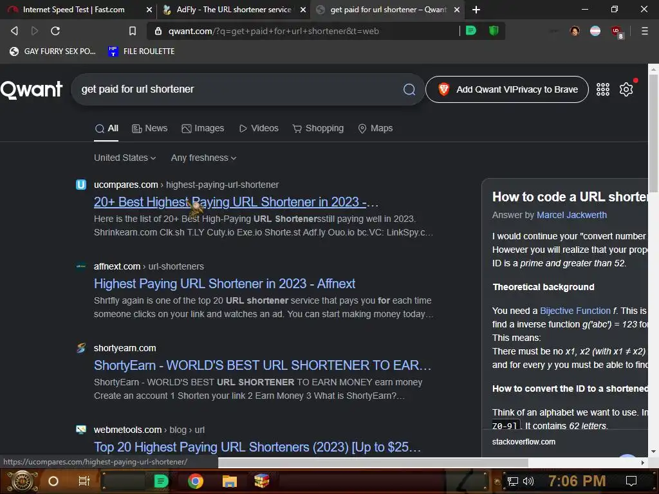The image size is (659, 494).
Task: Expand the United States region dropdown
Action: pos(125,158)
